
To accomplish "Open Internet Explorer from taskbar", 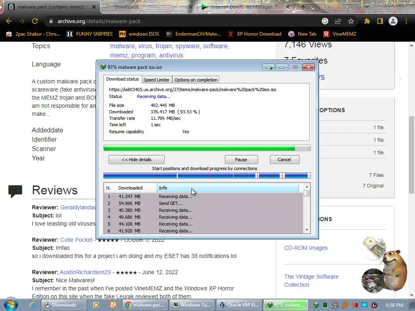I will [32, 305].
